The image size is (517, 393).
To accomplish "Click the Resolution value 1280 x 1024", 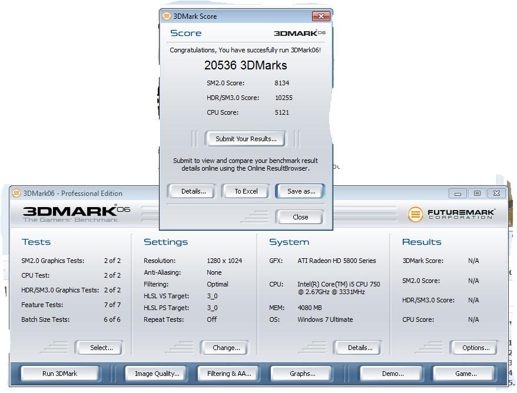I will pyautogui.click(x=224, y=261).
